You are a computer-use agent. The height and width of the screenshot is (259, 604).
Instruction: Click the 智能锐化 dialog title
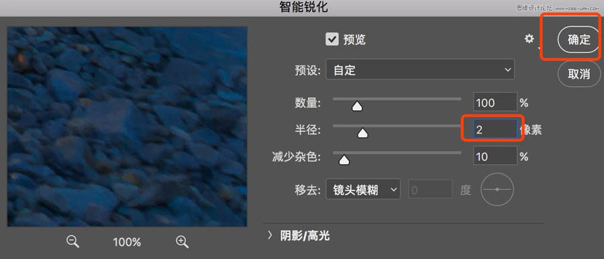point(303,7)
